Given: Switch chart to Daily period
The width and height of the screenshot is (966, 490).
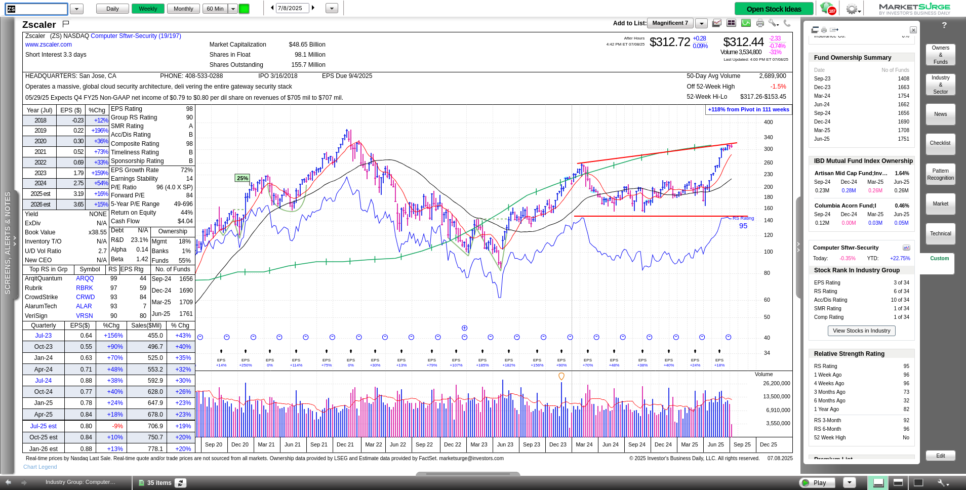Looking at the screenshot, I should point(112,9).
